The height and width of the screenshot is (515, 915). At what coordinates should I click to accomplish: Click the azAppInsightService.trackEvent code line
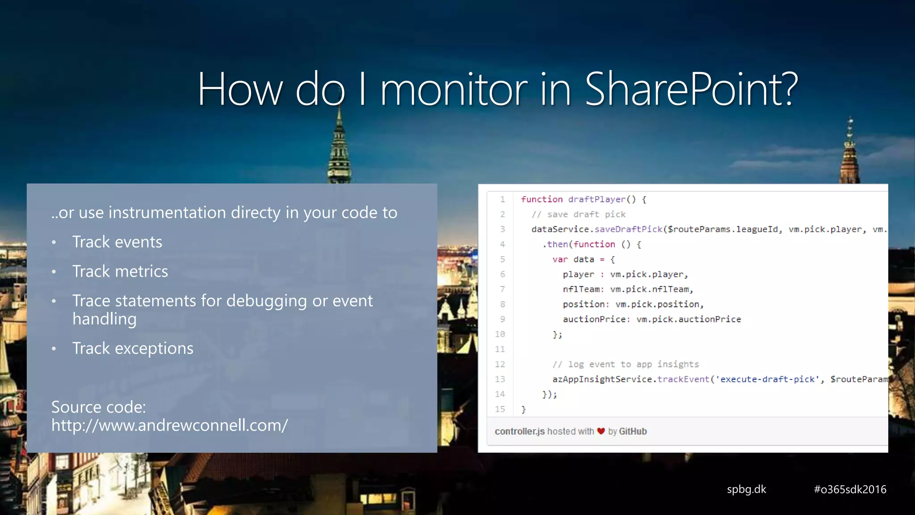pos(720,379)
